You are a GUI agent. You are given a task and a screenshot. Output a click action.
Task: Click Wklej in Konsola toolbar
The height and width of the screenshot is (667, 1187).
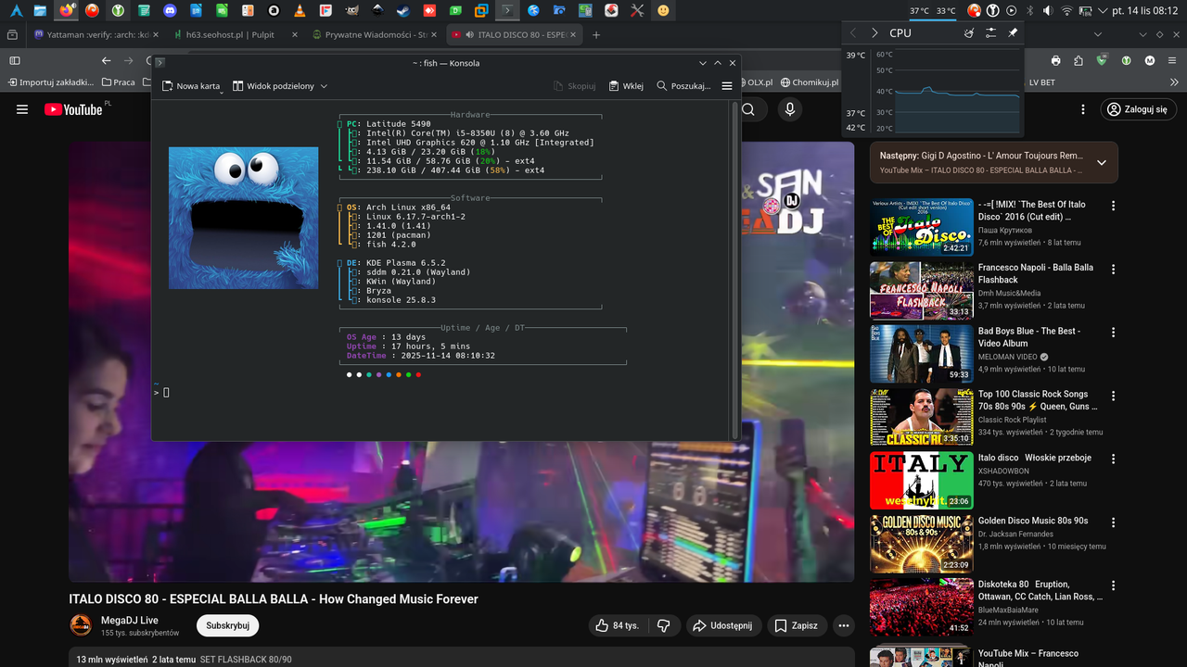(x=626, y=86)
